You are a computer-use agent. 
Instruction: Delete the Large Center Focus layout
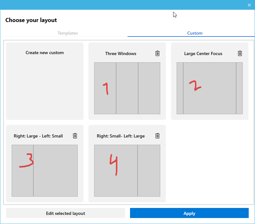click(240, 53)
